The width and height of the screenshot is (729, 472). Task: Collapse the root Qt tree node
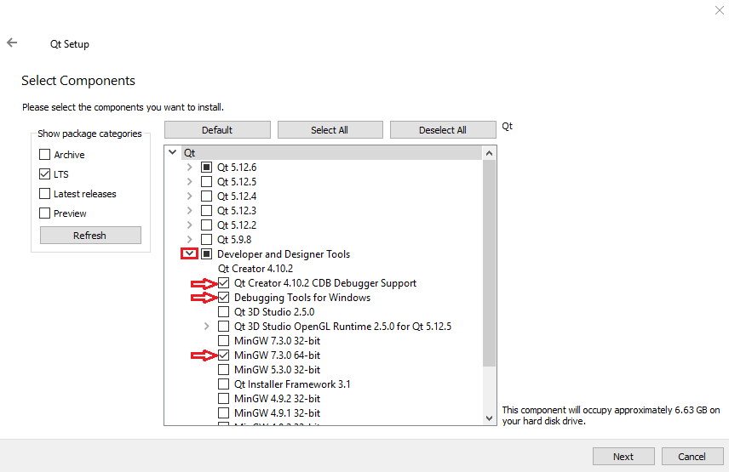173,152
